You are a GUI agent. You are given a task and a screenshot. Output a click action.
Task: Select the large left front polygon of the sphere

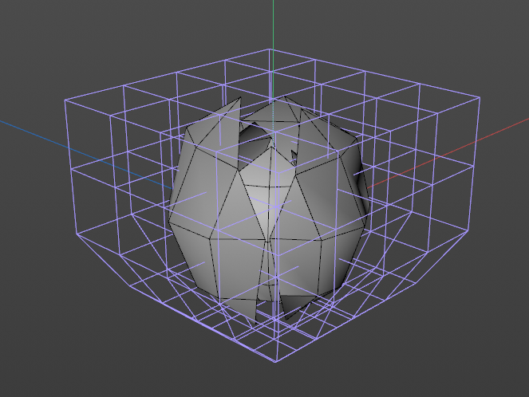[198, 191]
